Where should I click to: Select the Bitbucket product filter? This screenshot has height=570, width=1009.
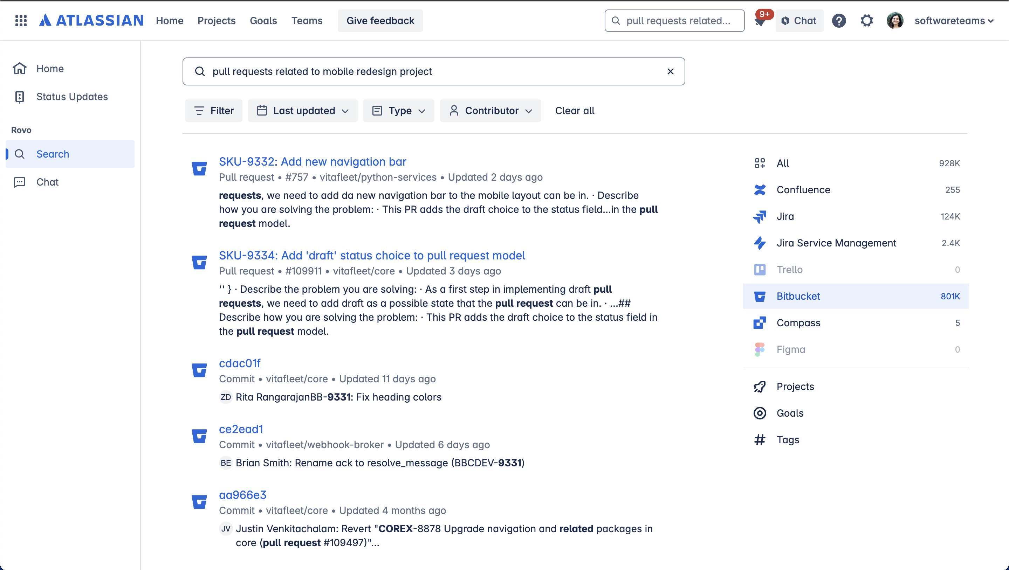[798, 296]
